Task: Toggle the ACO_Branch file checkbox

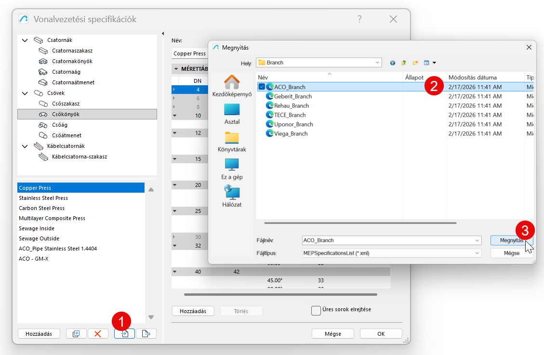Action: (x=262, y=87)
